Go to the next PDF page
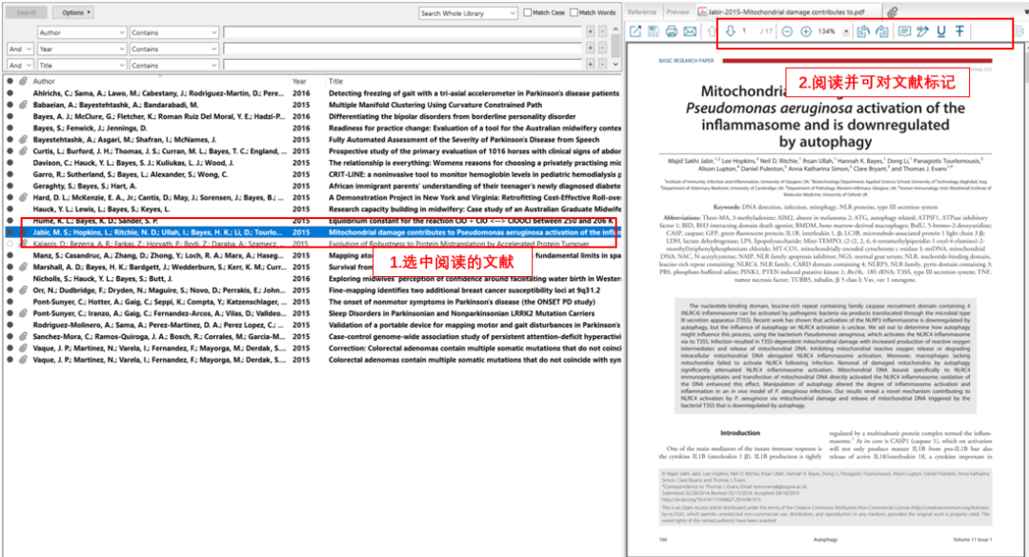The width and height of the screenshot is (1029, 557). point(730,31)
